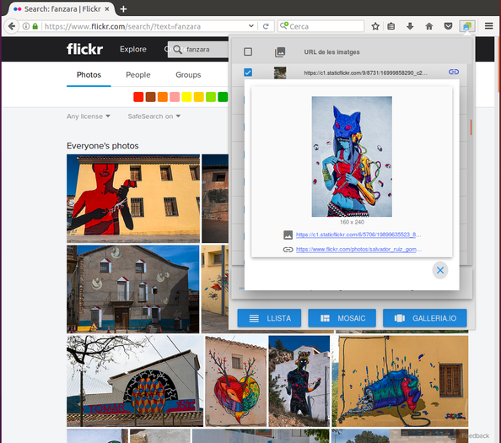501x443 pixels.
Task: Select the red color filter swatch
Action: click(138, 97)
